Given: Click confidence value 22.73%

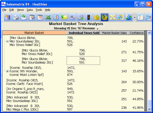Looking at the screenshot, I should (138, 41).
